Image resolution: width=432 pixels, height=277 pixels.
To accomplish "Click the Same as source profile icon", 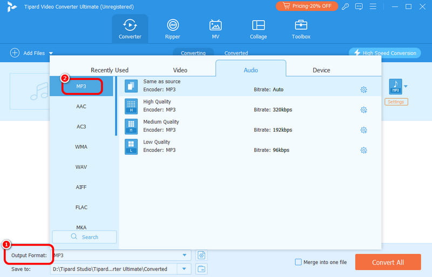I will tap(131, 86).
